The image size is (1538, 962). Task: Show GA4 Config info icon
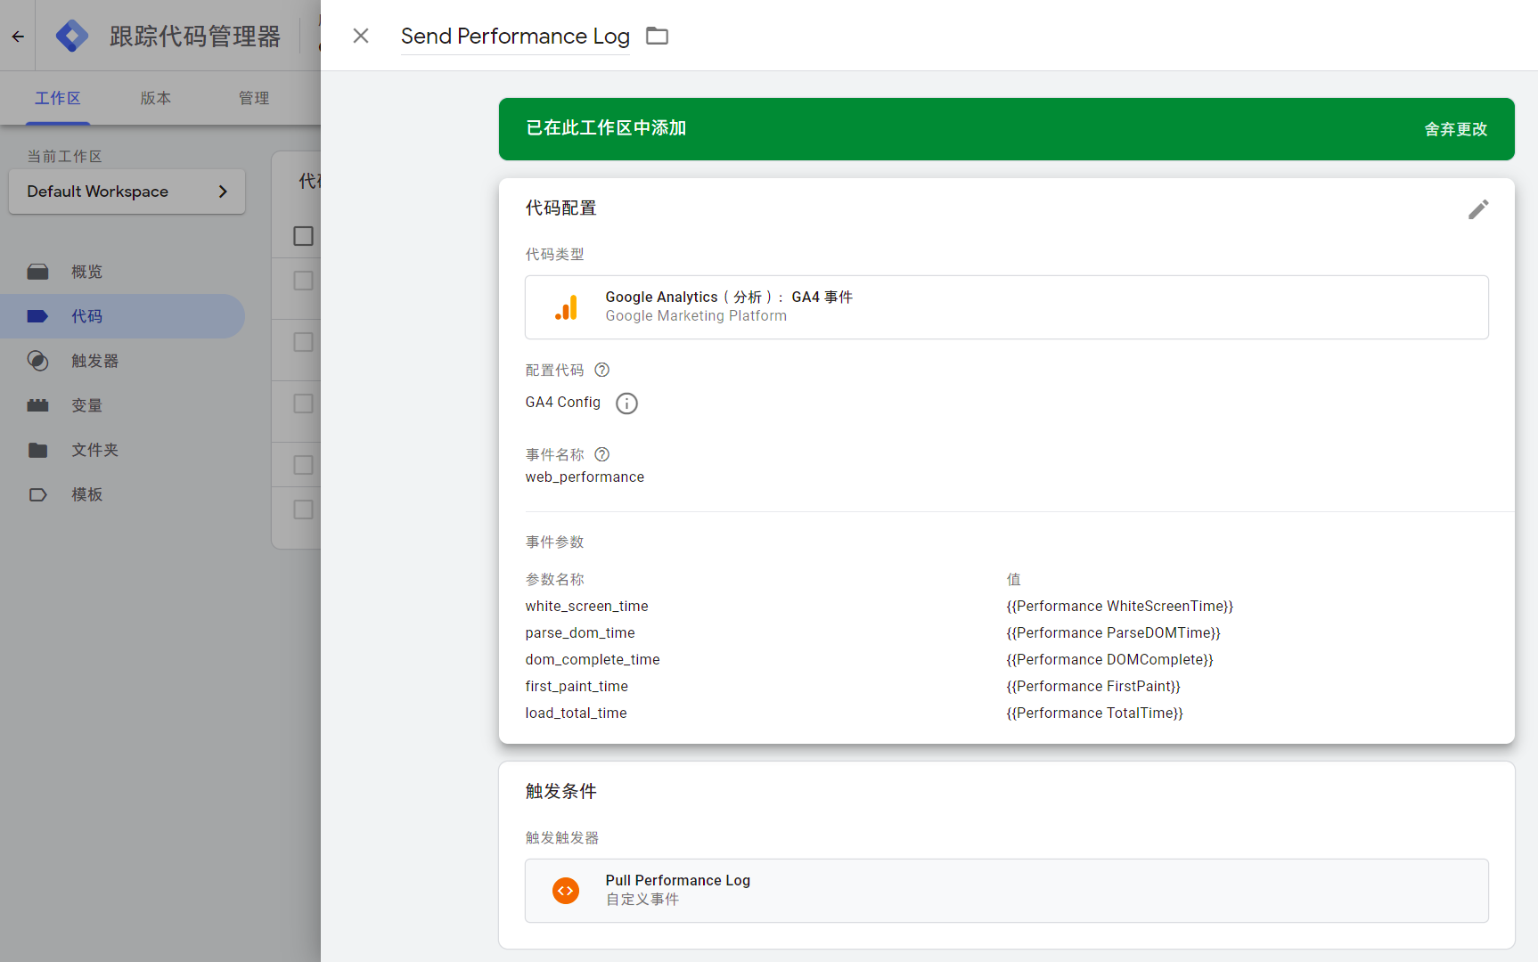click(x=627, y=404)
